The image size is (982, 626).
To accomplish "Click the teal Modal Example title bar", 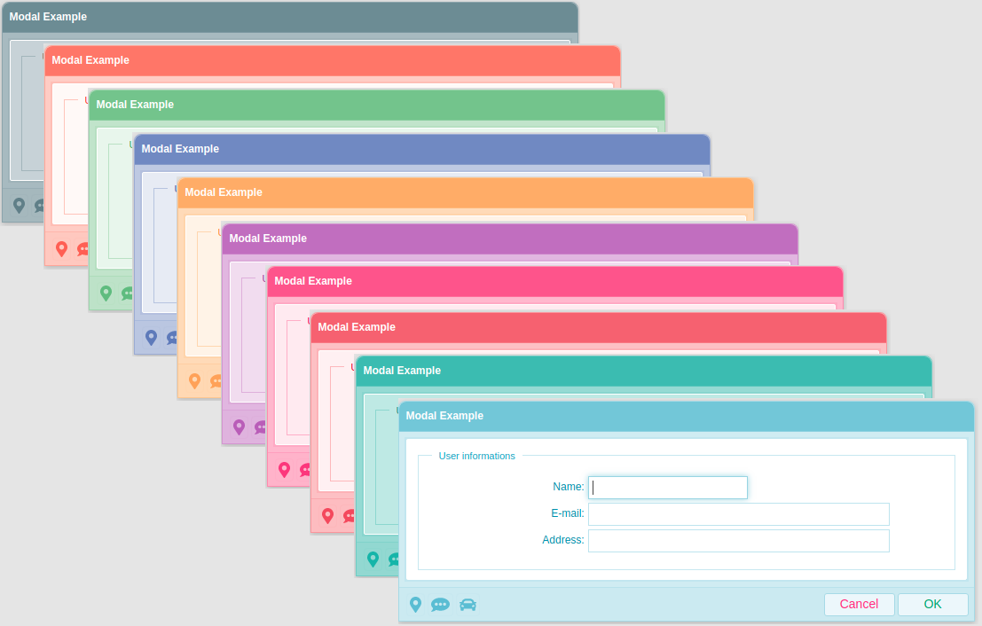I will pos(643,371).
